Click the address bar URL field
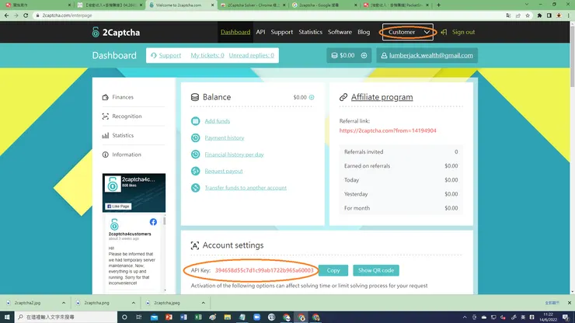575x323 pixels. click(268, 16)
